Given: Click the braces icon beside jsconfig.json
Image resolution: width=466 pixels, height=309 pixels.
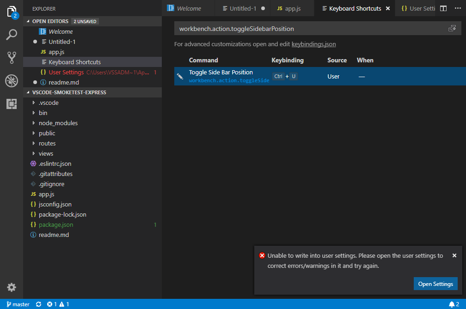Looking at the screenshot, I should pyautogui.click(x=33, y=204).
